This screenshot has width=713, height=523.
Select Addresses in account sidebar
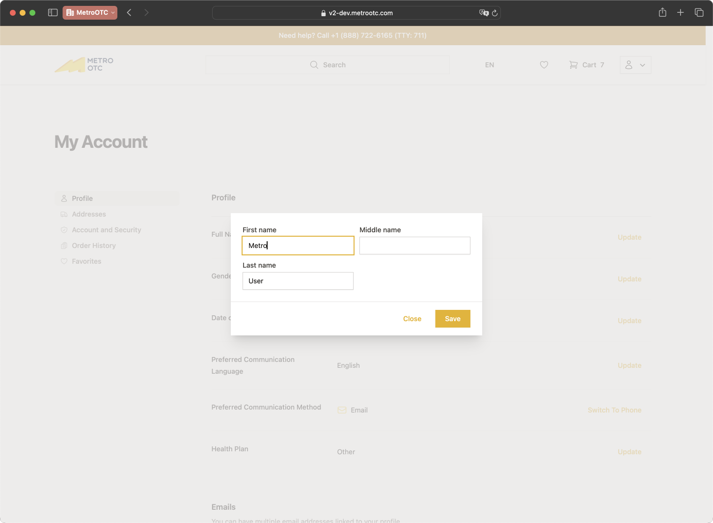coord(89,214)
